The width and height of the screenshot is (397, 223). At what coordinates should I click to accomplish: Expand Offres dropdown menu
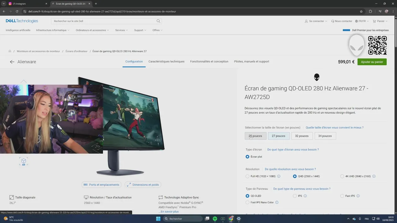point(157,30)
